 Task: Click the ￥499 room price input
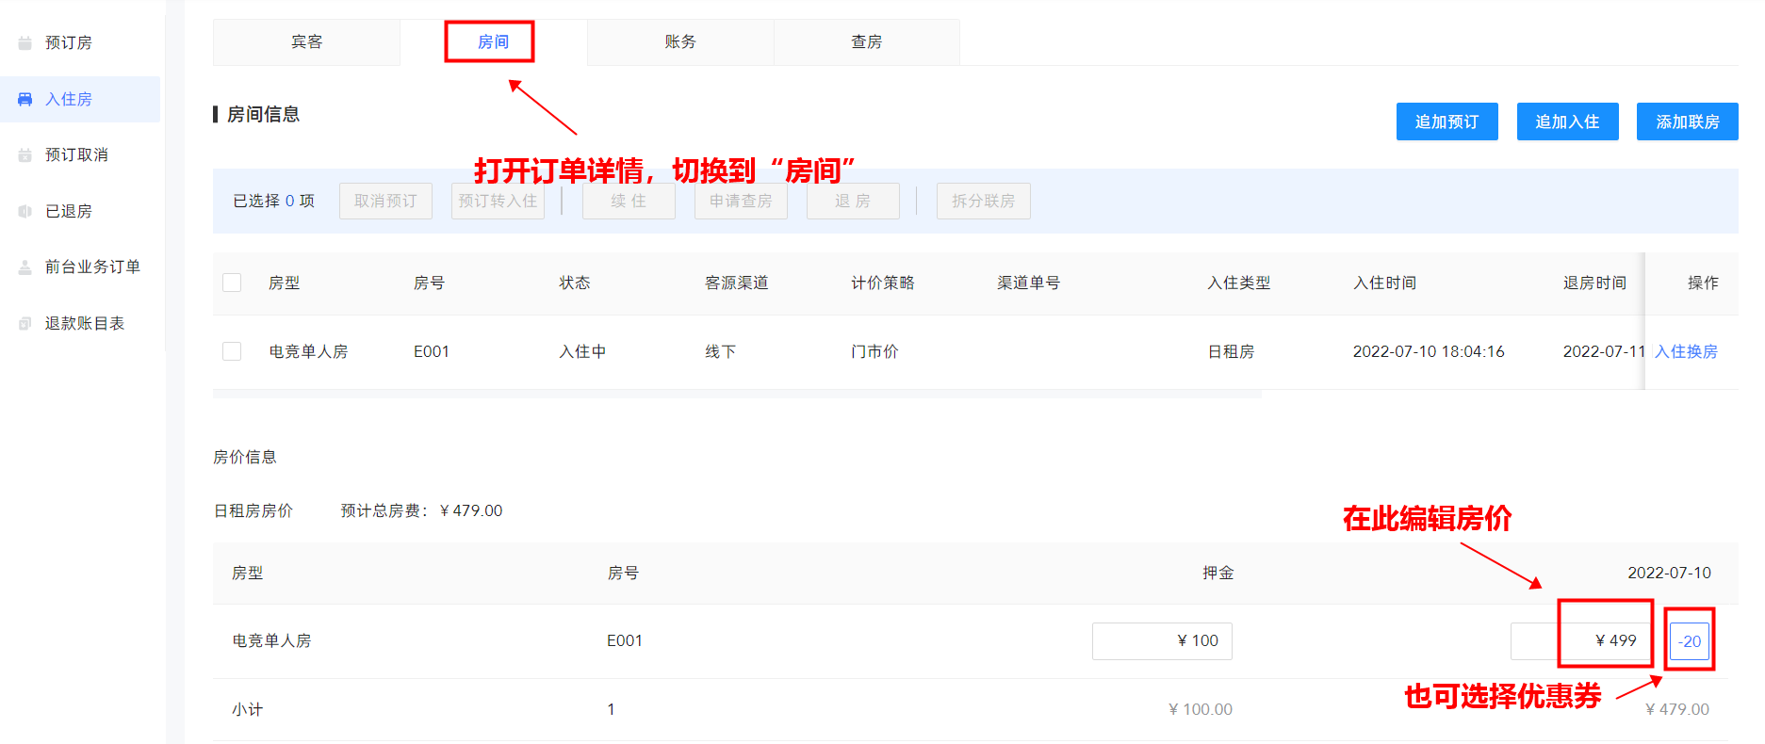(1580, 640)
